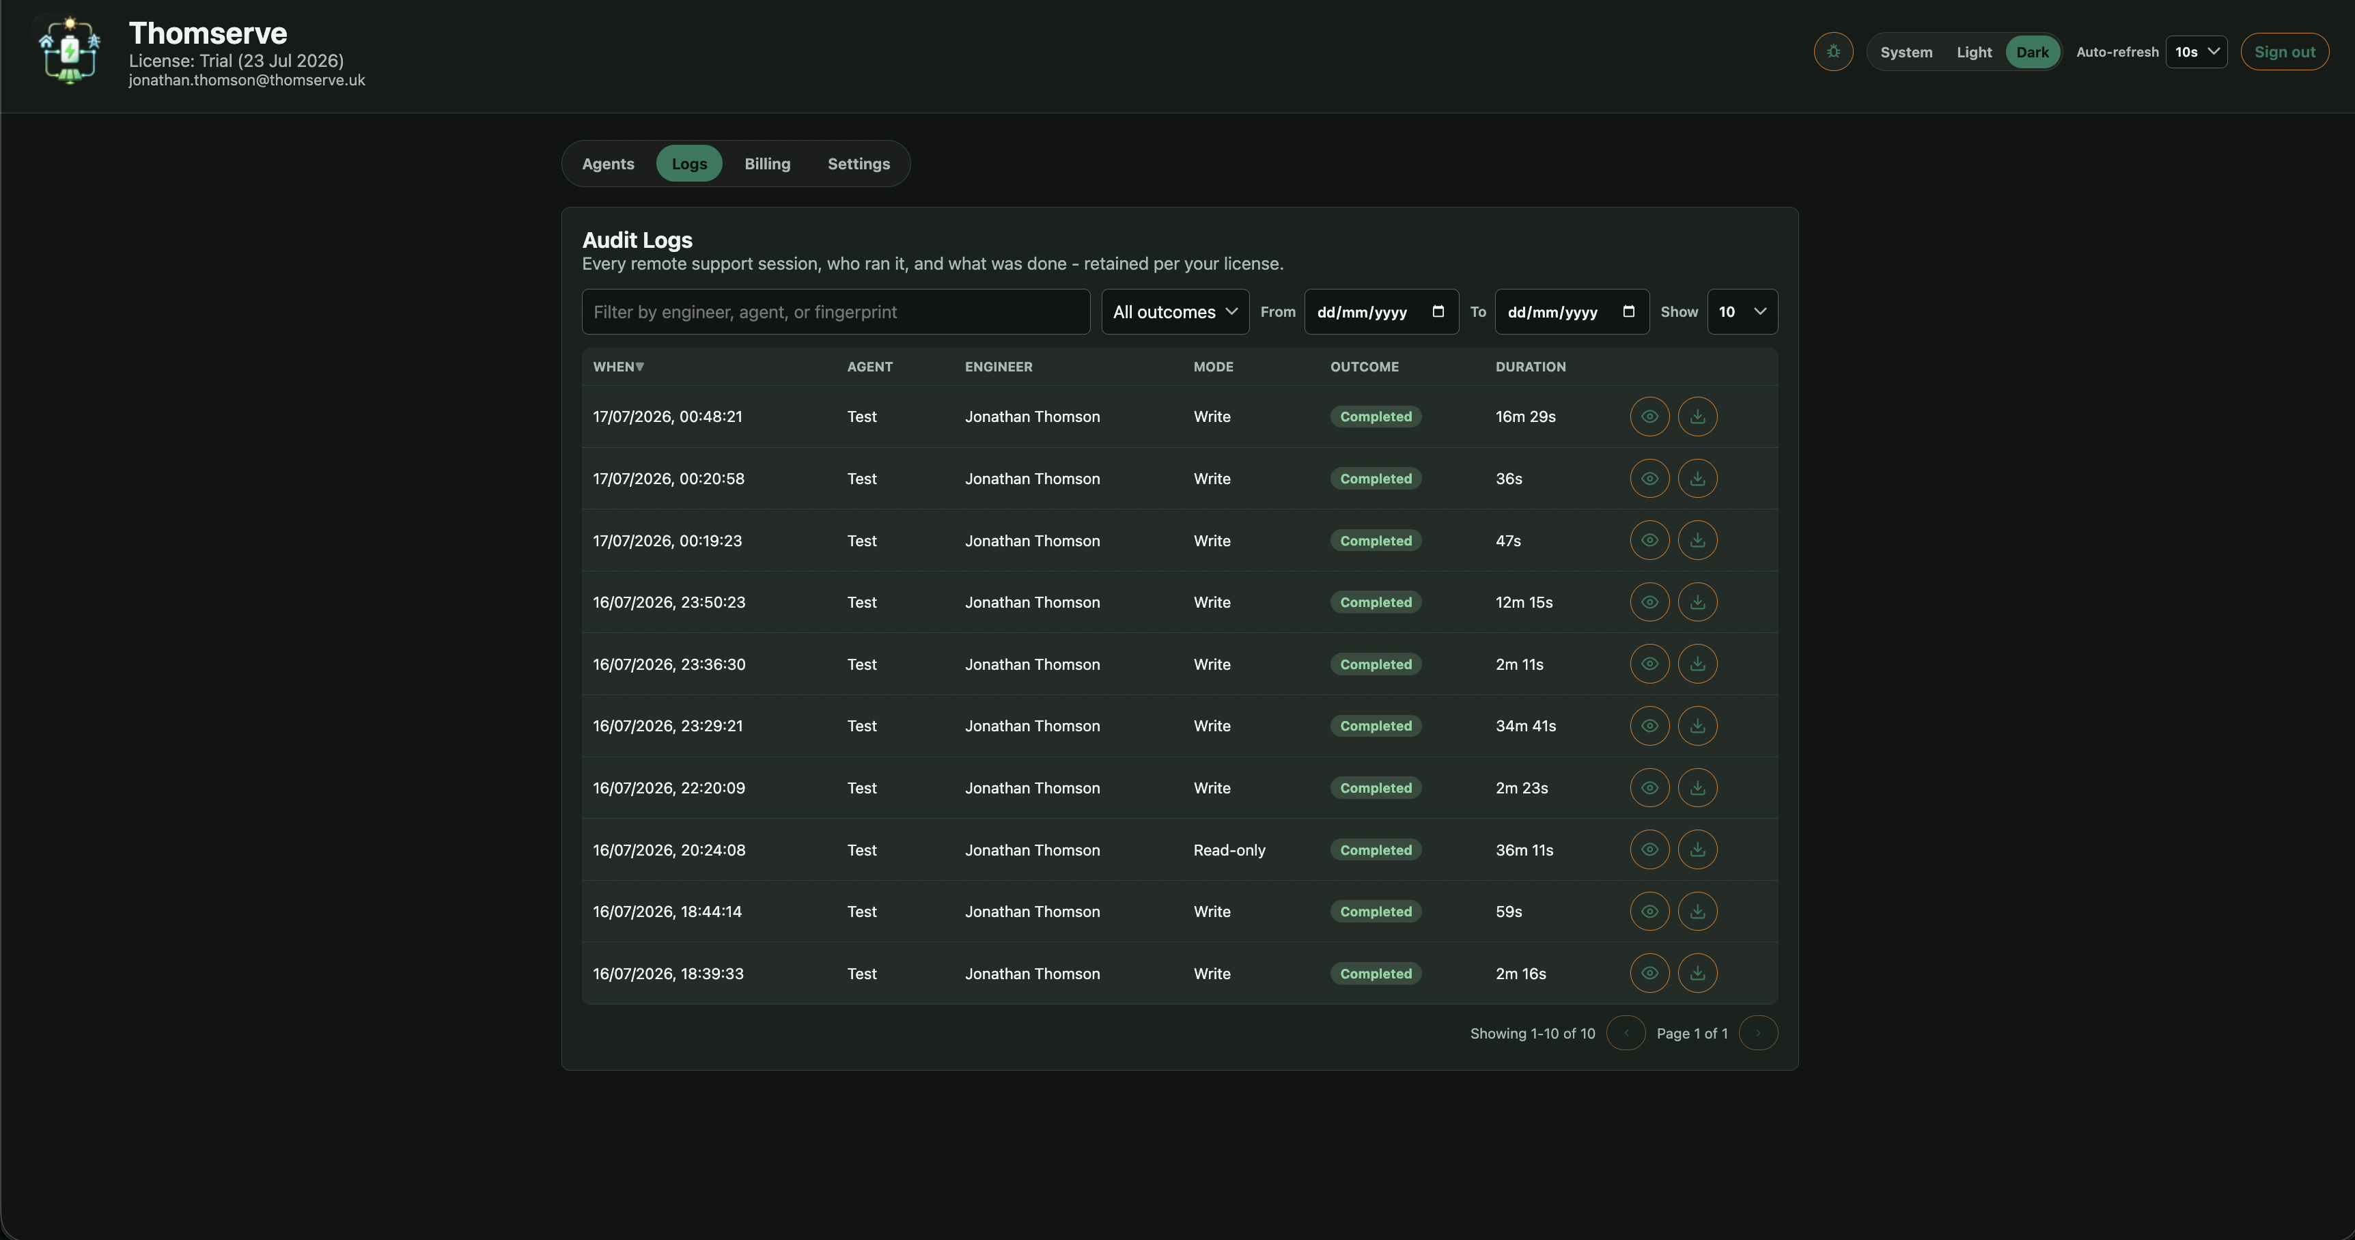Image resolution: width=2355 pixels, height=1240 pixels.
Task: View session details for 17/07/2026, 00:20:58
Action: pyautogui.click(x=1649, y=479)
